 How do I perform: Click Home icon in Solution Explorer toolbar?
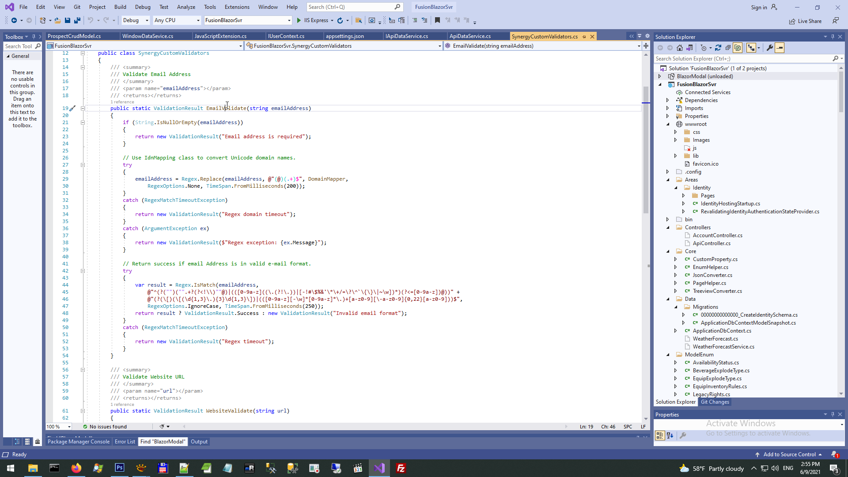point(680,48)
